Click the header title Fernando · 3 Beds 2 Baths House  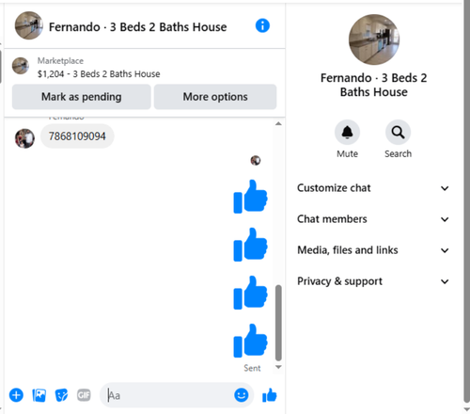(138, 27)
